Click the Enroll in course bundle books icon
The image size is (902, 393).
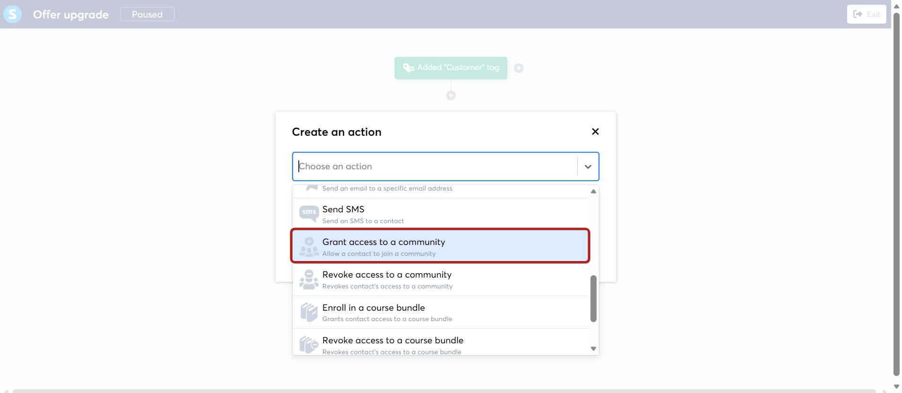click(x=309, y=312)
